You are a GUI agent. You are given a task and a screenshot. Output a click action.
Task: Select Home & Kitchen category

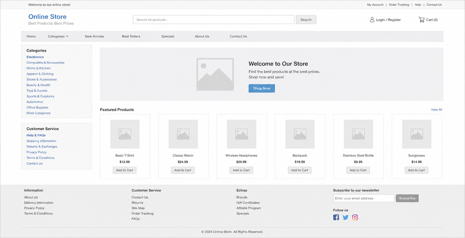point(38,68)
